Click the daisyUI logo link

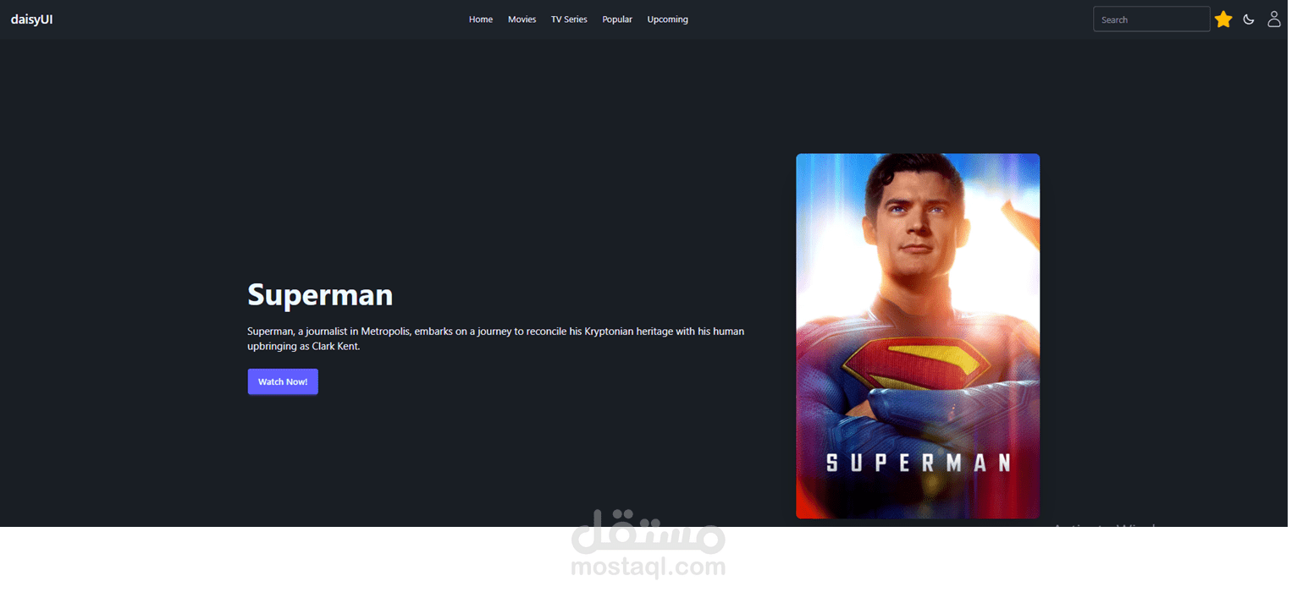[31, 19]
